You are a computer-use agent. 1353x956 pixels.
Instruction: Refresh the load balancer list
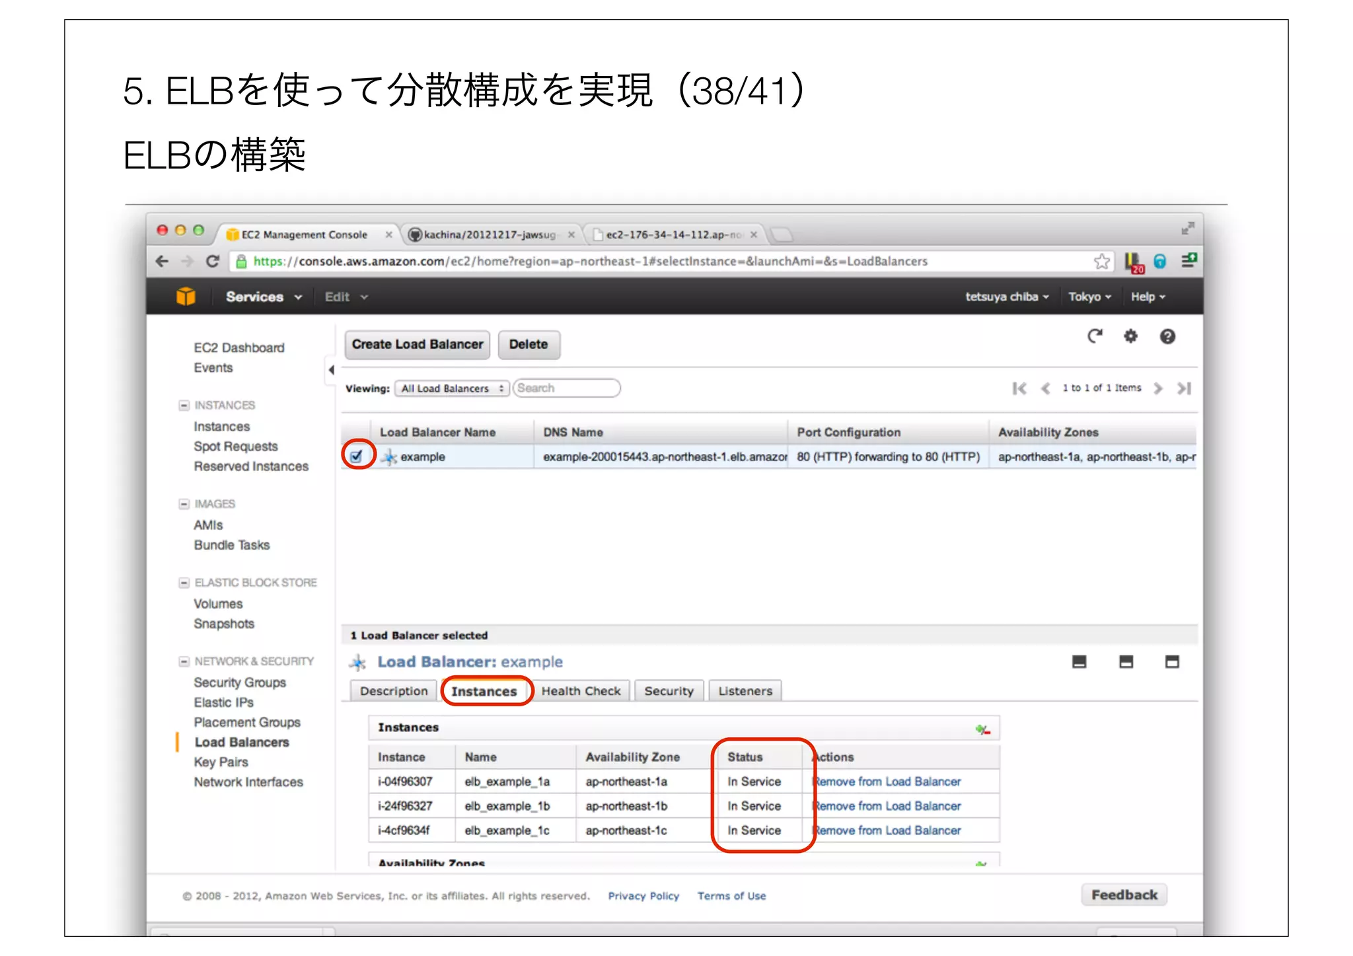coord(1095,336)
